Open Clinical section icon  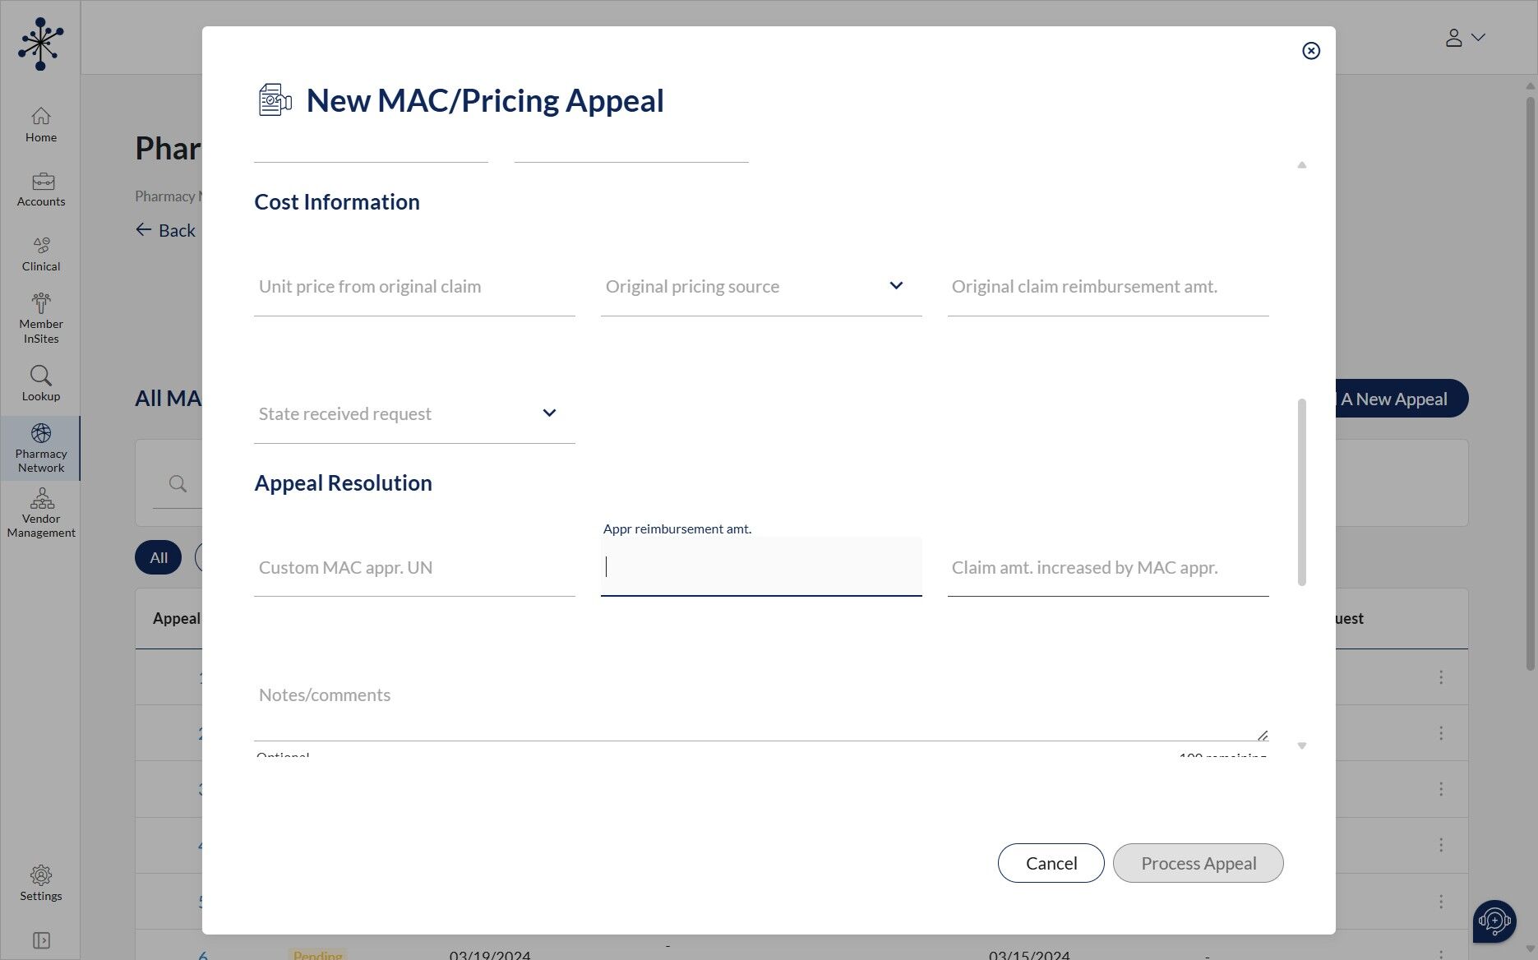coord(41,246)
